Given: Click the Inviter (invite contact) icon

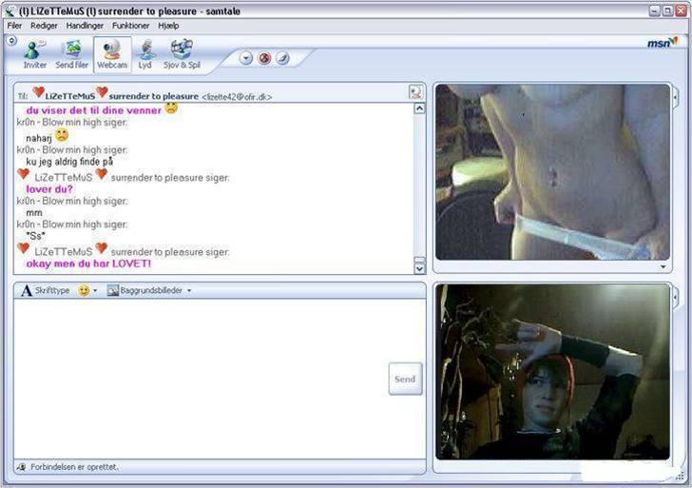Looking at the screenshot, I should click(x=35, y=54).
